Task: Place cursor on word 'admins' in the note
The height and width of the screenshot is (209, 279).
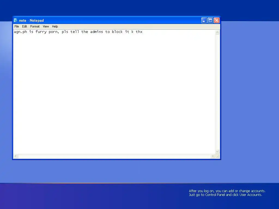Action: coord(96,32)
